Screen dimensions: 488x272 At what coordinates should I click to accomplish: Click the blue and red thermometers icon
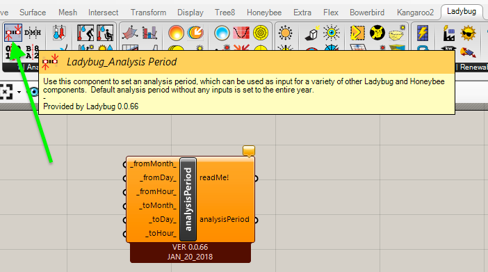[x=59, y=33]
